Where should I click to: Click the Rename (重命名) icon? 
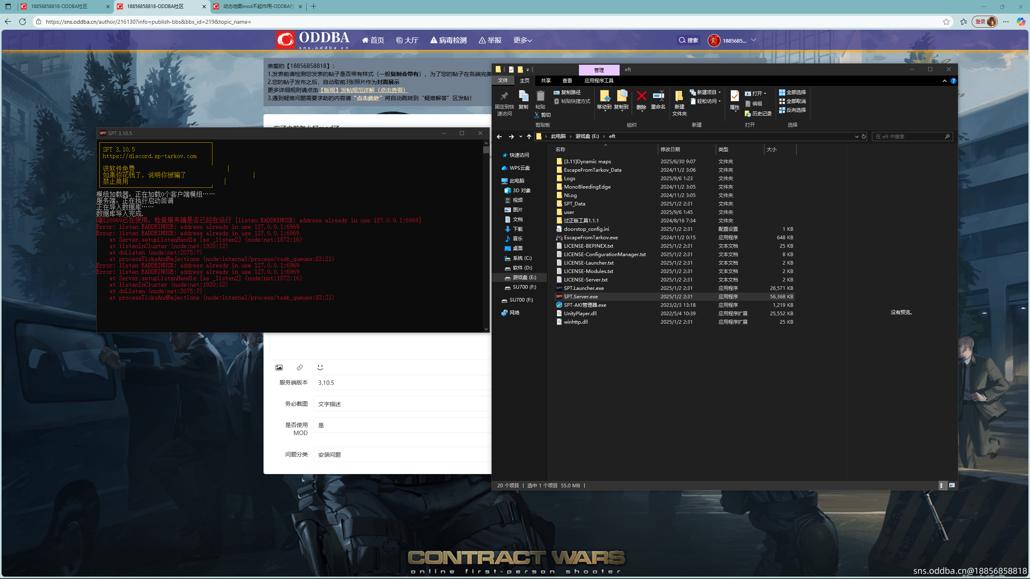[658, 96]
